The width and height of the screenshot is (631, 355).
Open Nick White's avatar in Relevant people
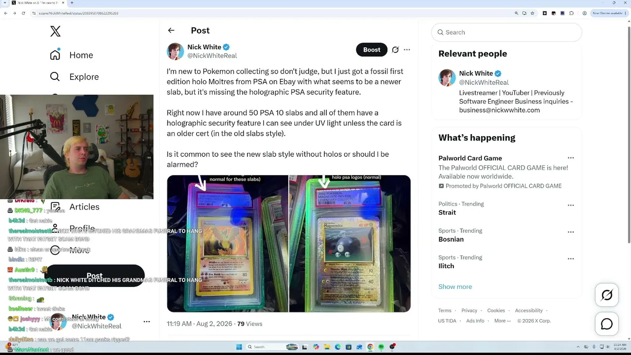click(447, 78)
